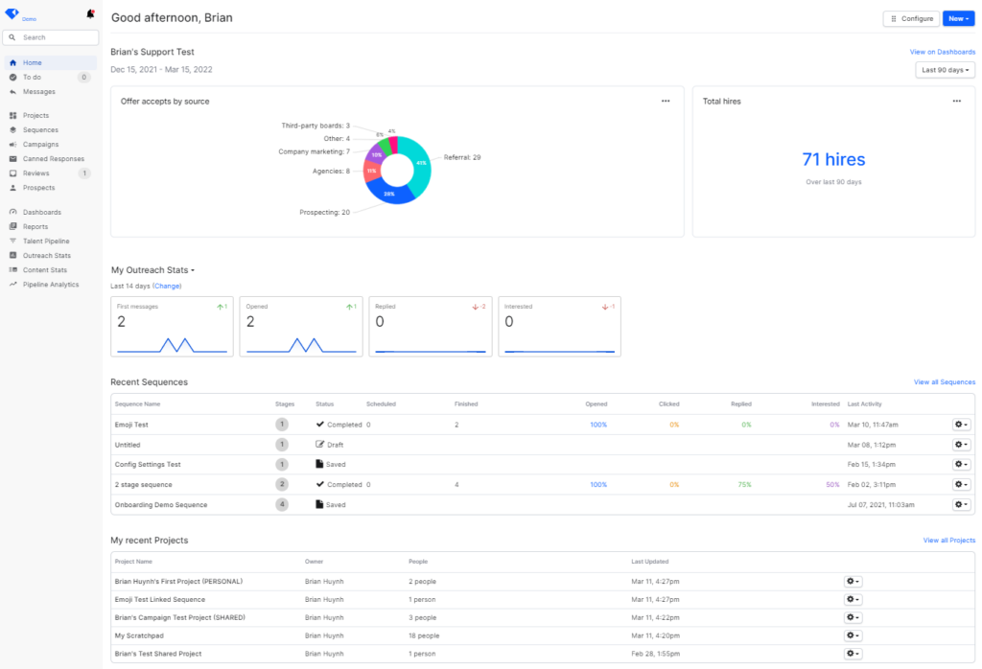Click Change to adjust the 14-day range

click(167, 286)
